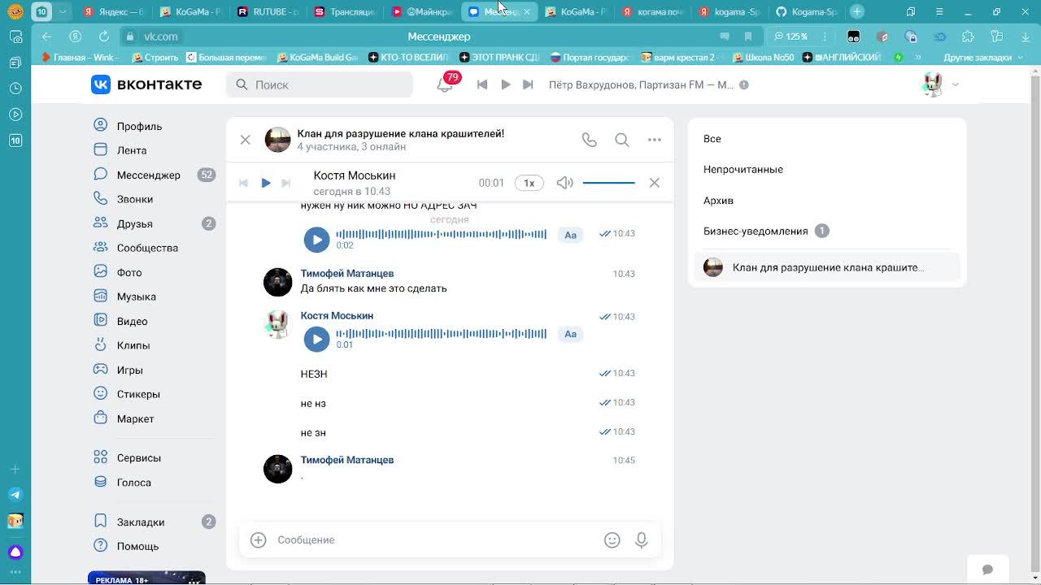Click the message input field Сообщение
Viewport: 1041px width, 585px height.
(x=435, y=539)
